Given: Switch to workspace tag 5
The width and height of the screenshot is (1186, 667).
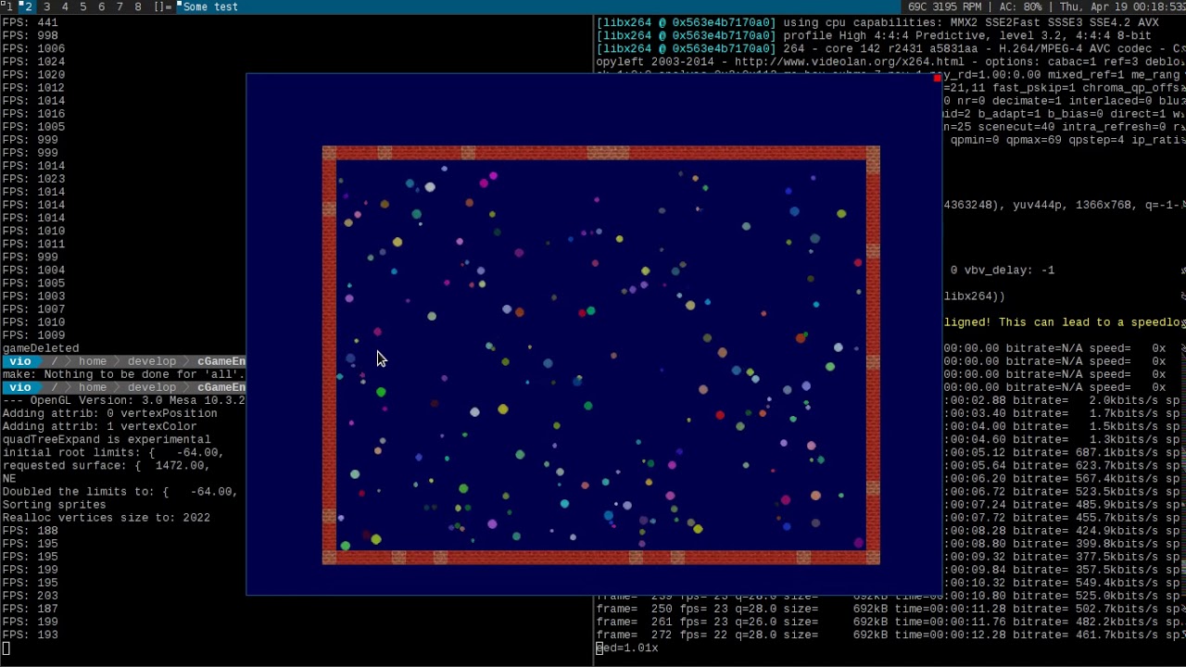Looking at the screenshot, I should coord(83,6).
